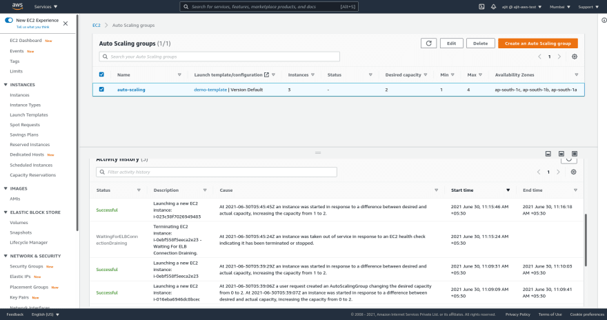Open EC2 Dashboard in sidebar

26,40
